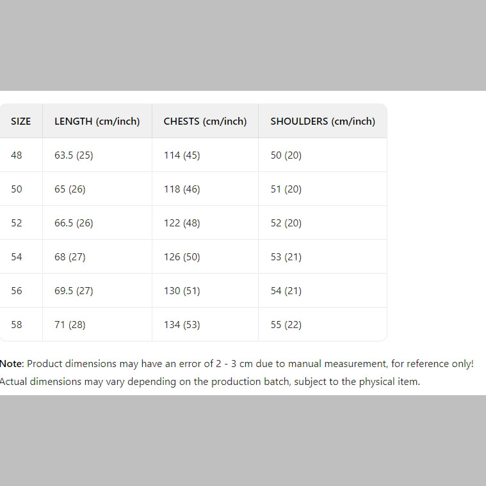Image resolution: width=486 pixels, height=486 pixels.
Task: Click the bold Note label
Action: [11, 364]
